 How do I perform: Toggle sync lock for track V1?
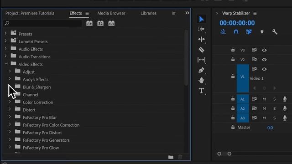point(254,69)
